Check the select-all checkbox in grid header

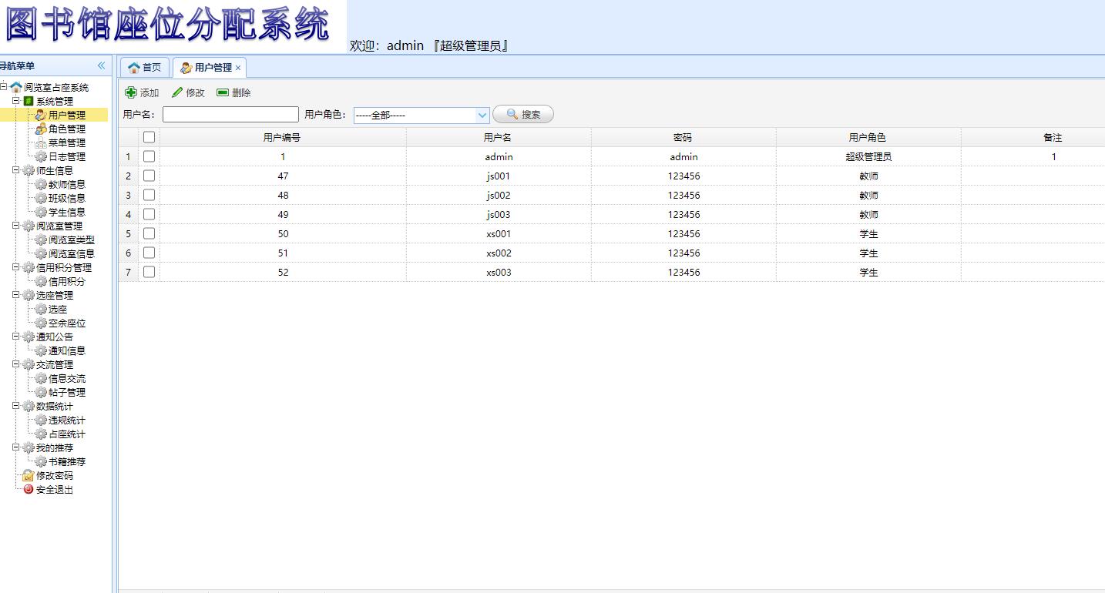149,136
